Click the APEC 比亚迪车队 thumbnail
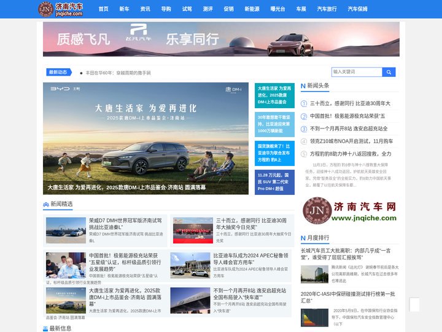 coord(190,266)
